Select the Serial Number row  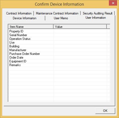(59, 35)
